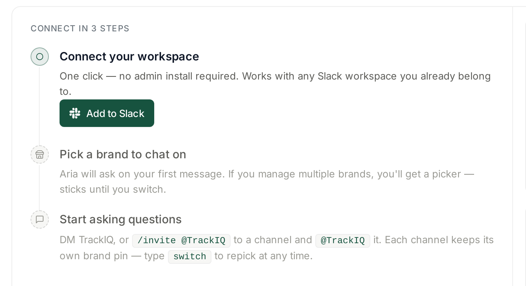Click the "CONNECT IN 3 STEPS" label

(80, 29)
